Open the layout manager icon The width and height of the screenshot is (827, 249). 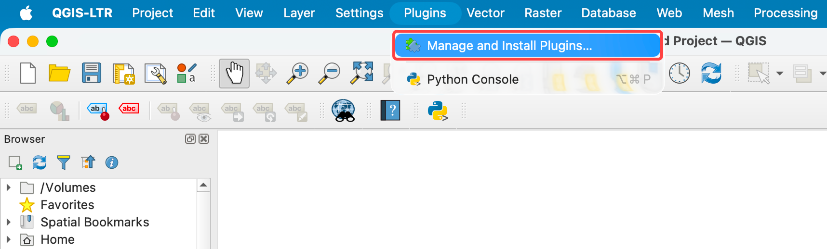(x=155, y=74)
